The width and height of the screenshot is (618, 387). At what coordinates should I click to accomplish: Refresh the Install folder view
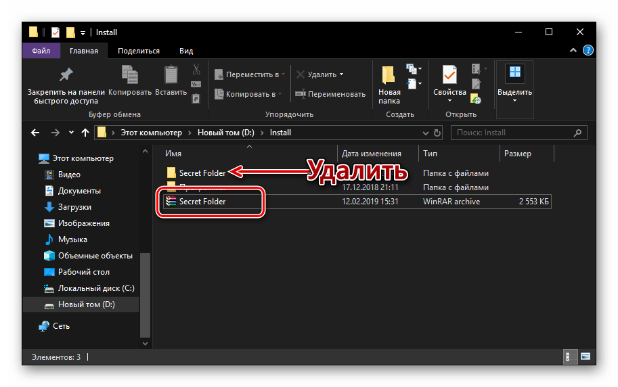[437, 133]
